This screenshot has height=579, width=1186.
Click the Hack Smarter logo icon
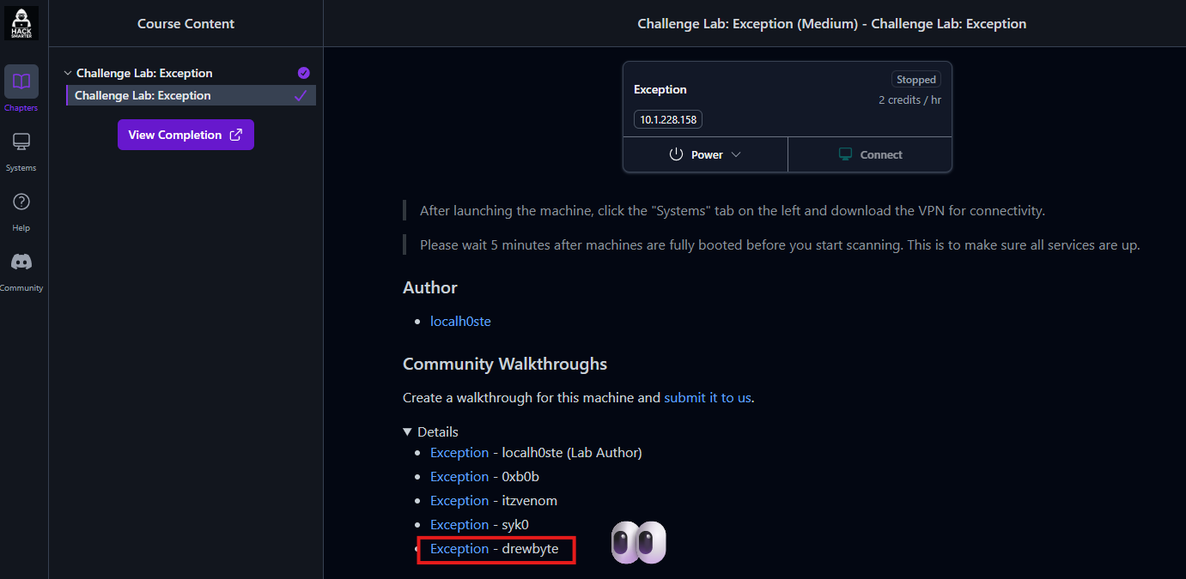pyautogui.click(x=21, y=23)
